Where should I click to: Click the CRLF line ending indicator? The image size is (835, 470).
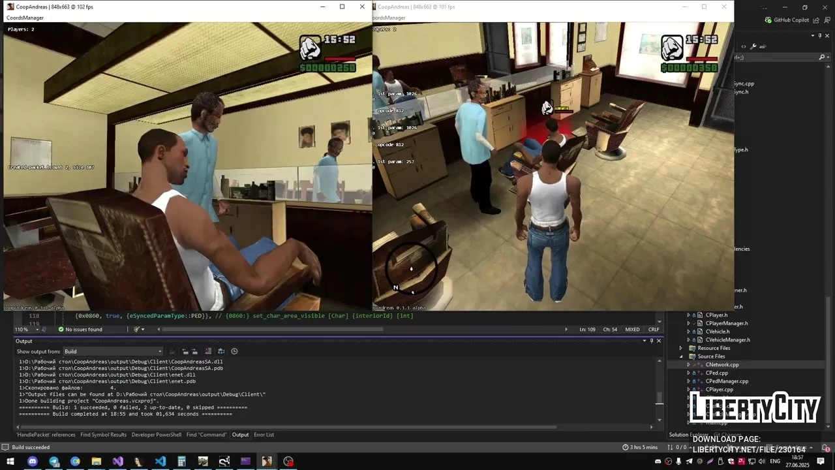(654, 330)
